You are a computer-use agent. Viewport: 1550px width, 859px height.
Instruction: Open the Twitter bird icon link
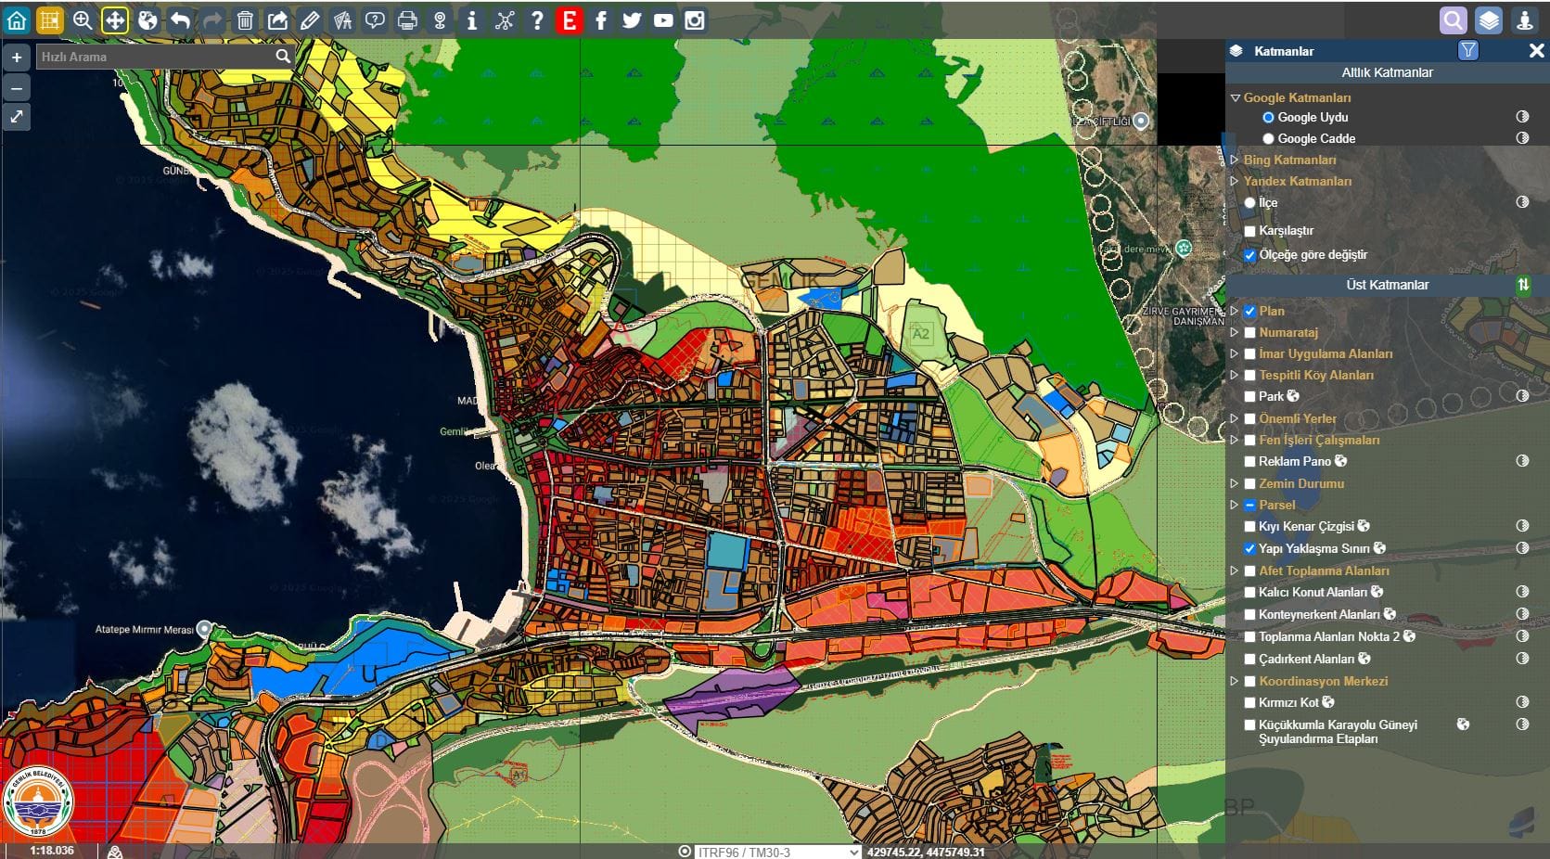point(632,20)
